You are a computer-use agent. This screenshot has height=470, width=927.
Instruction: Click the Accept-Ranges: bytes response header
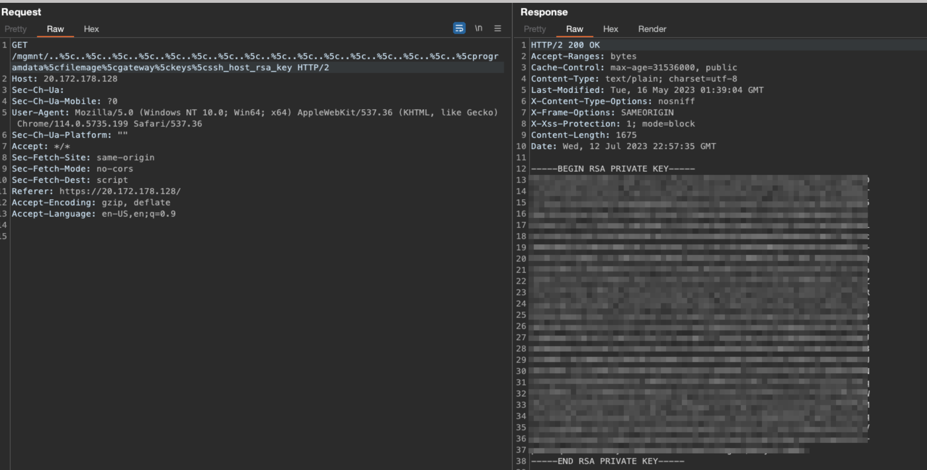point(584,56)
